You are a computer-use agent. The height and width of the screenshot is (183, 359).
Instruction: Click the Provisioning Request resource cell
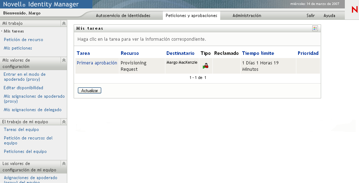point(142,66)
